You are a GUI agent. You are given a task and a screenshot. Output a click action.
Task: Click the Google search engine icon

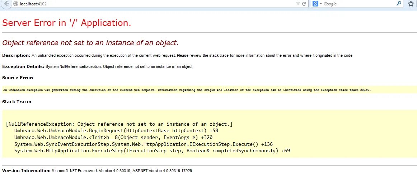(x=315, y=4)
